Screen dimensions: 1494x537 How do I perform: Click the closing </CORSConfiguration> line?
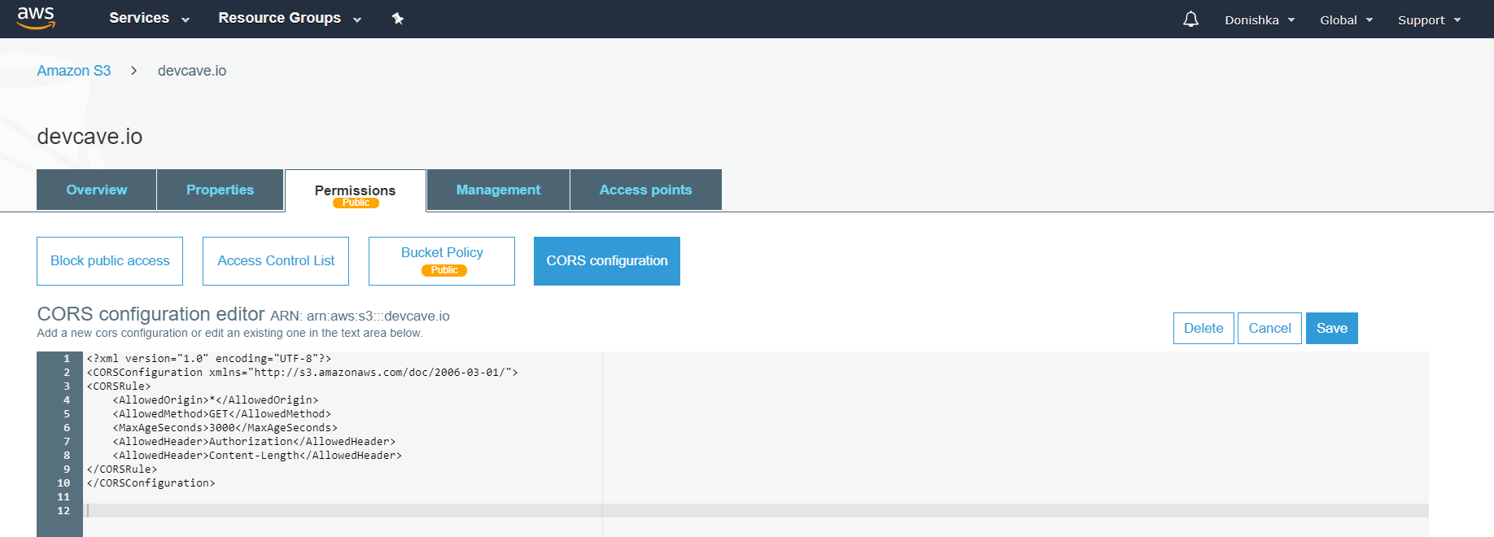point(151,483)
